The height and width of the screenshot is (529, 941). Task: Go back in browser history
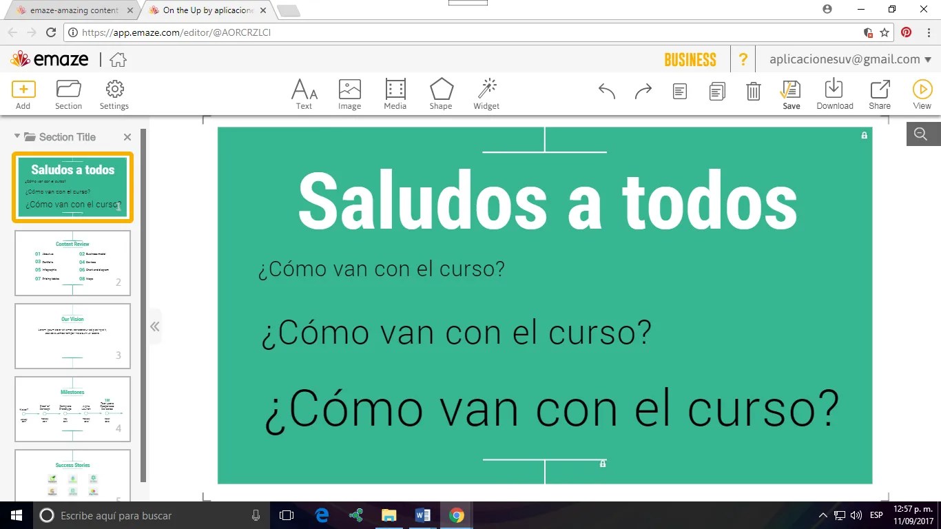coord(12,32)
